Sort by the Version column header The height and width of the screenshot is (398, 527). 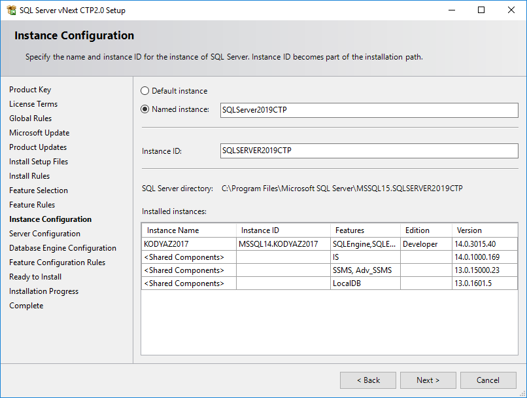(484, 230)
